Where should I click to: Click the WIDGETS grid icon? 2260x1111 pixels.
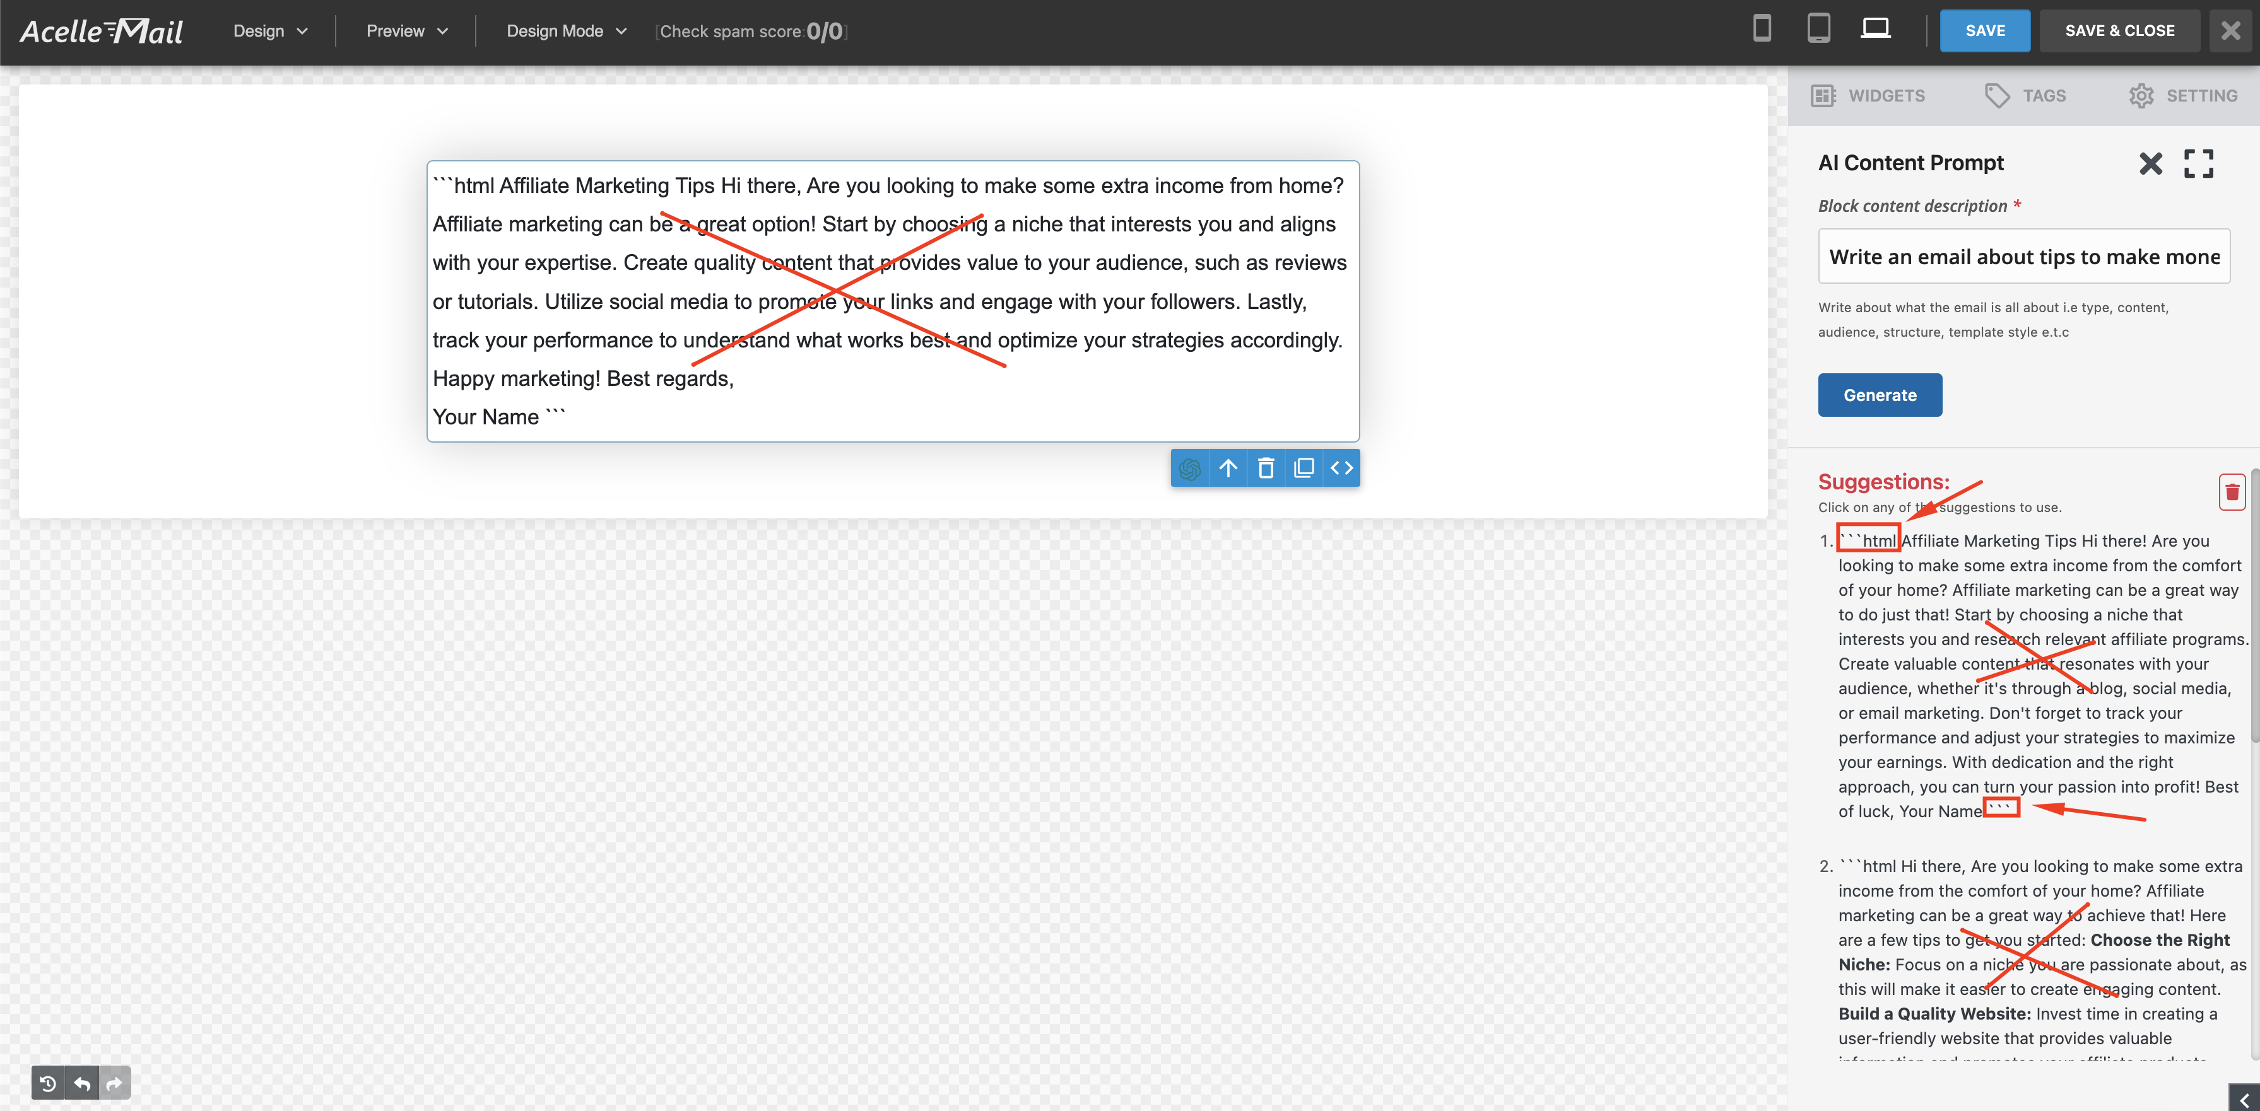[x=1823, y=96]
